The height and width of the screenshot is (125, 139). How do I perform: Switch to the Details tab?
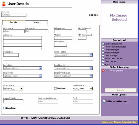pos(14,23)
